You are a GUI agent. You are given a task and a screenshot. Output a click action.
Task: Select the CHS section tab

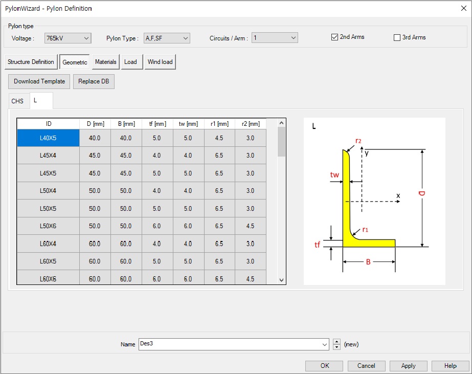pyautogui.click(x=17, y=101)
